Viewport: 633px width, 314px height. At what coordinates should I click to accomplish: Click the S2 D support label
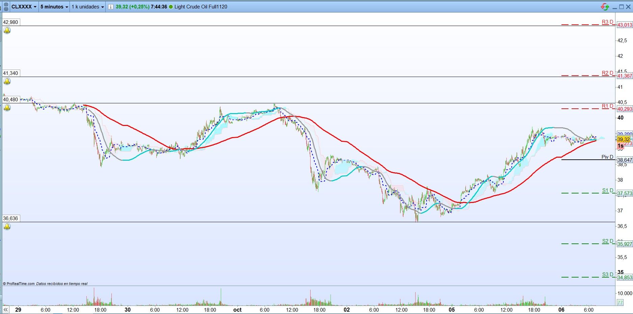coord(608,241)
